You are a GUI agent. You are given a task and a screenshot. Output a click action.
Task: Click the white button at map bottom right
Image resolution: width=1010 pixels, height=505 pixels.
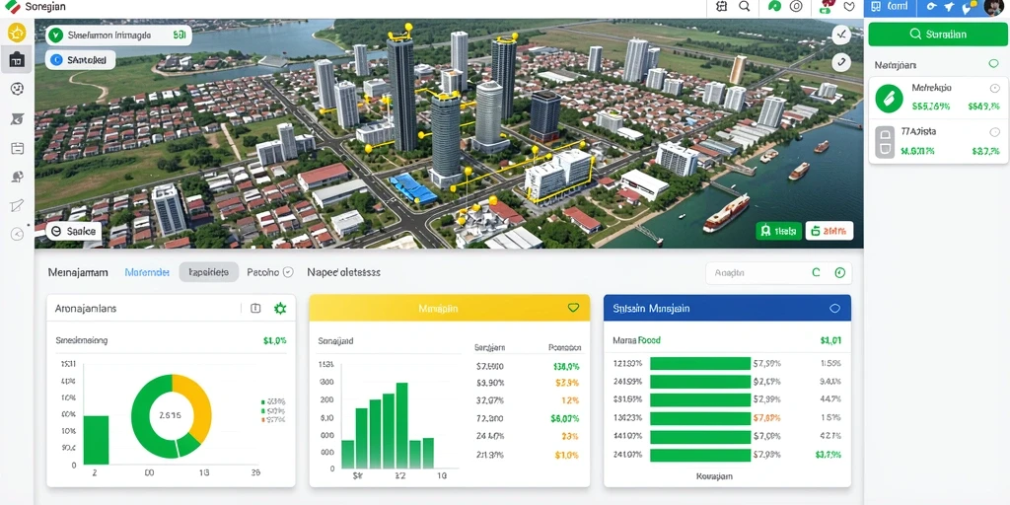(830, 231)
